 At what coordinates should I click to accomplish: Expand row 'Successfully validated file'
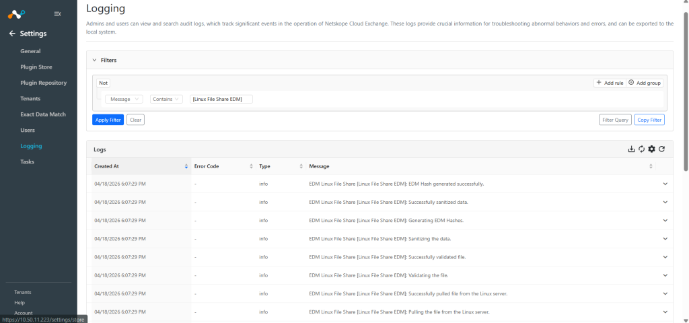665,257
